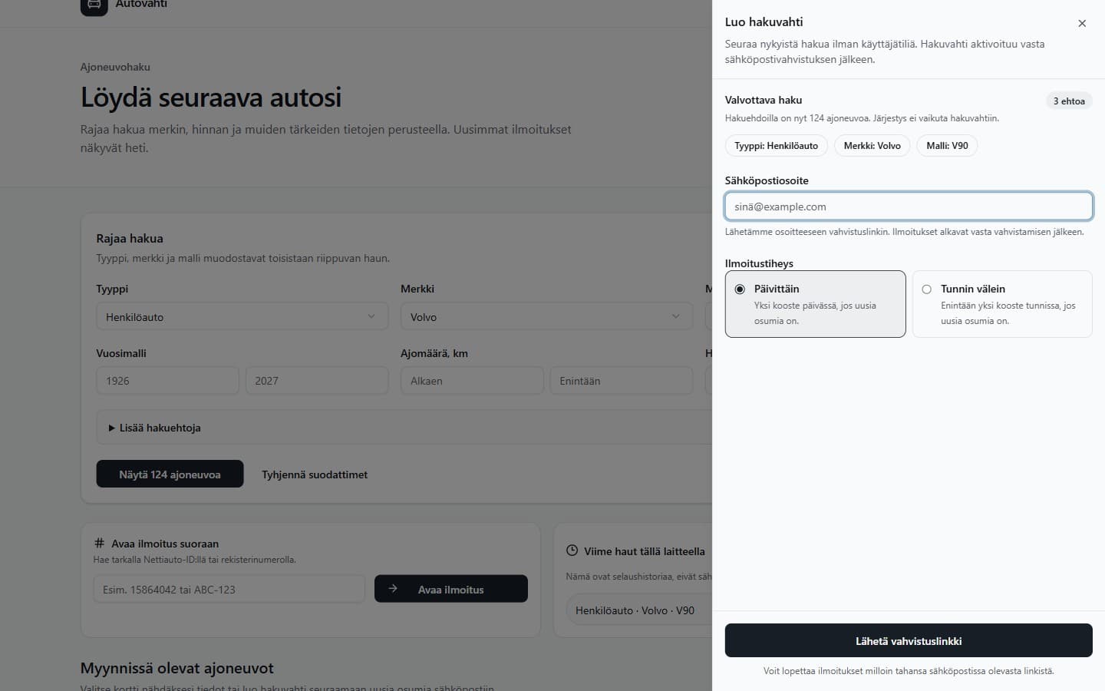
Task: Open the Tyyppi dropdown showing Henkilöauto
Action: click(242, 316)
